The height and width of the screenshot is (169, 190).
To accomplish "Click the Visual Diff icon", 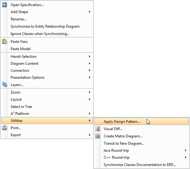I will click(x=98, y=129).
